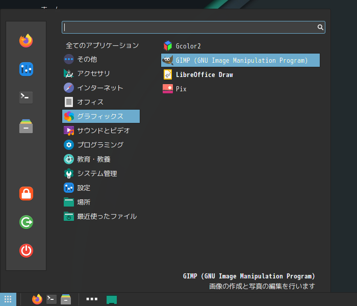
Task: Open the システム管理 category
Action: pos(101,173)
